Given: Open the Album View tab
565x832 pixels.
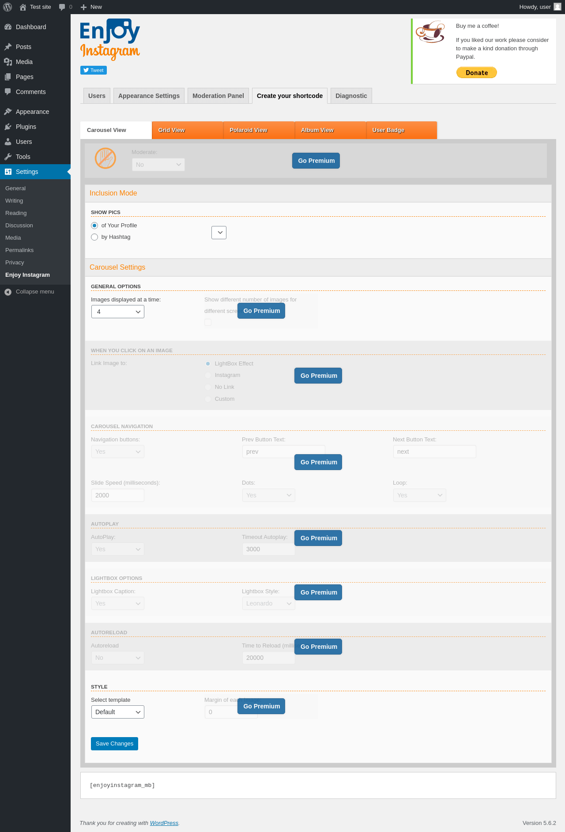Looking at the screenshot, I should (331, 130).
